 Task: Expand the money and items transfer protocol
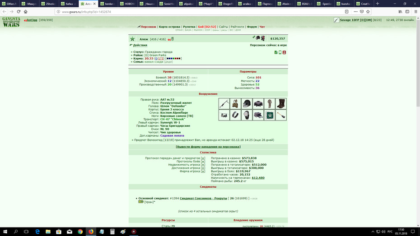[203, 158]
